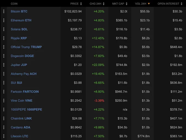Viewport: 186px width, 140px height.
Task: Click Dogecoin's $0.3352 price
Action: pos(76,56)
